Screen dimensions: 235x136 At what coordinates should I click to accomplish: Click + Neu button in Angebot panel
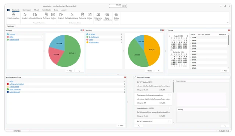coord(70,71)
